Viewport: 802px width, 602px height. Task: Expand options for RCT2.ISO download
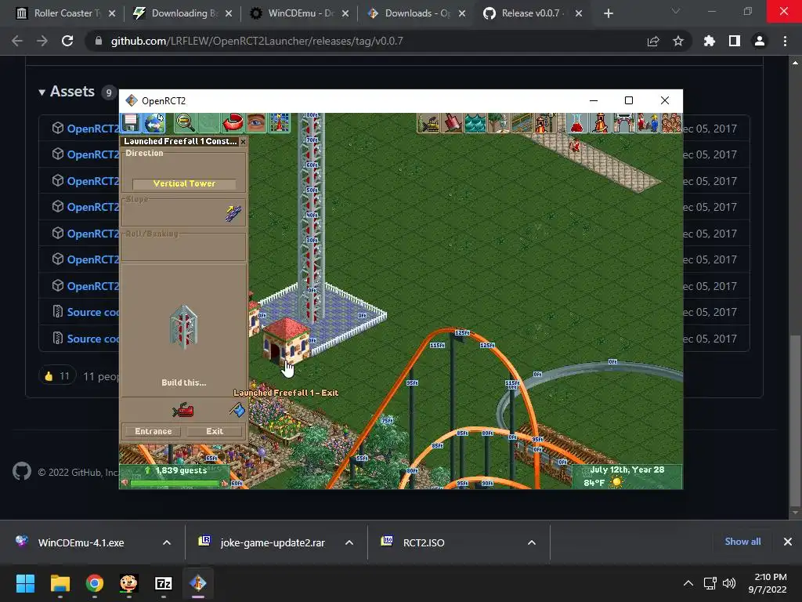coord(532,542)
